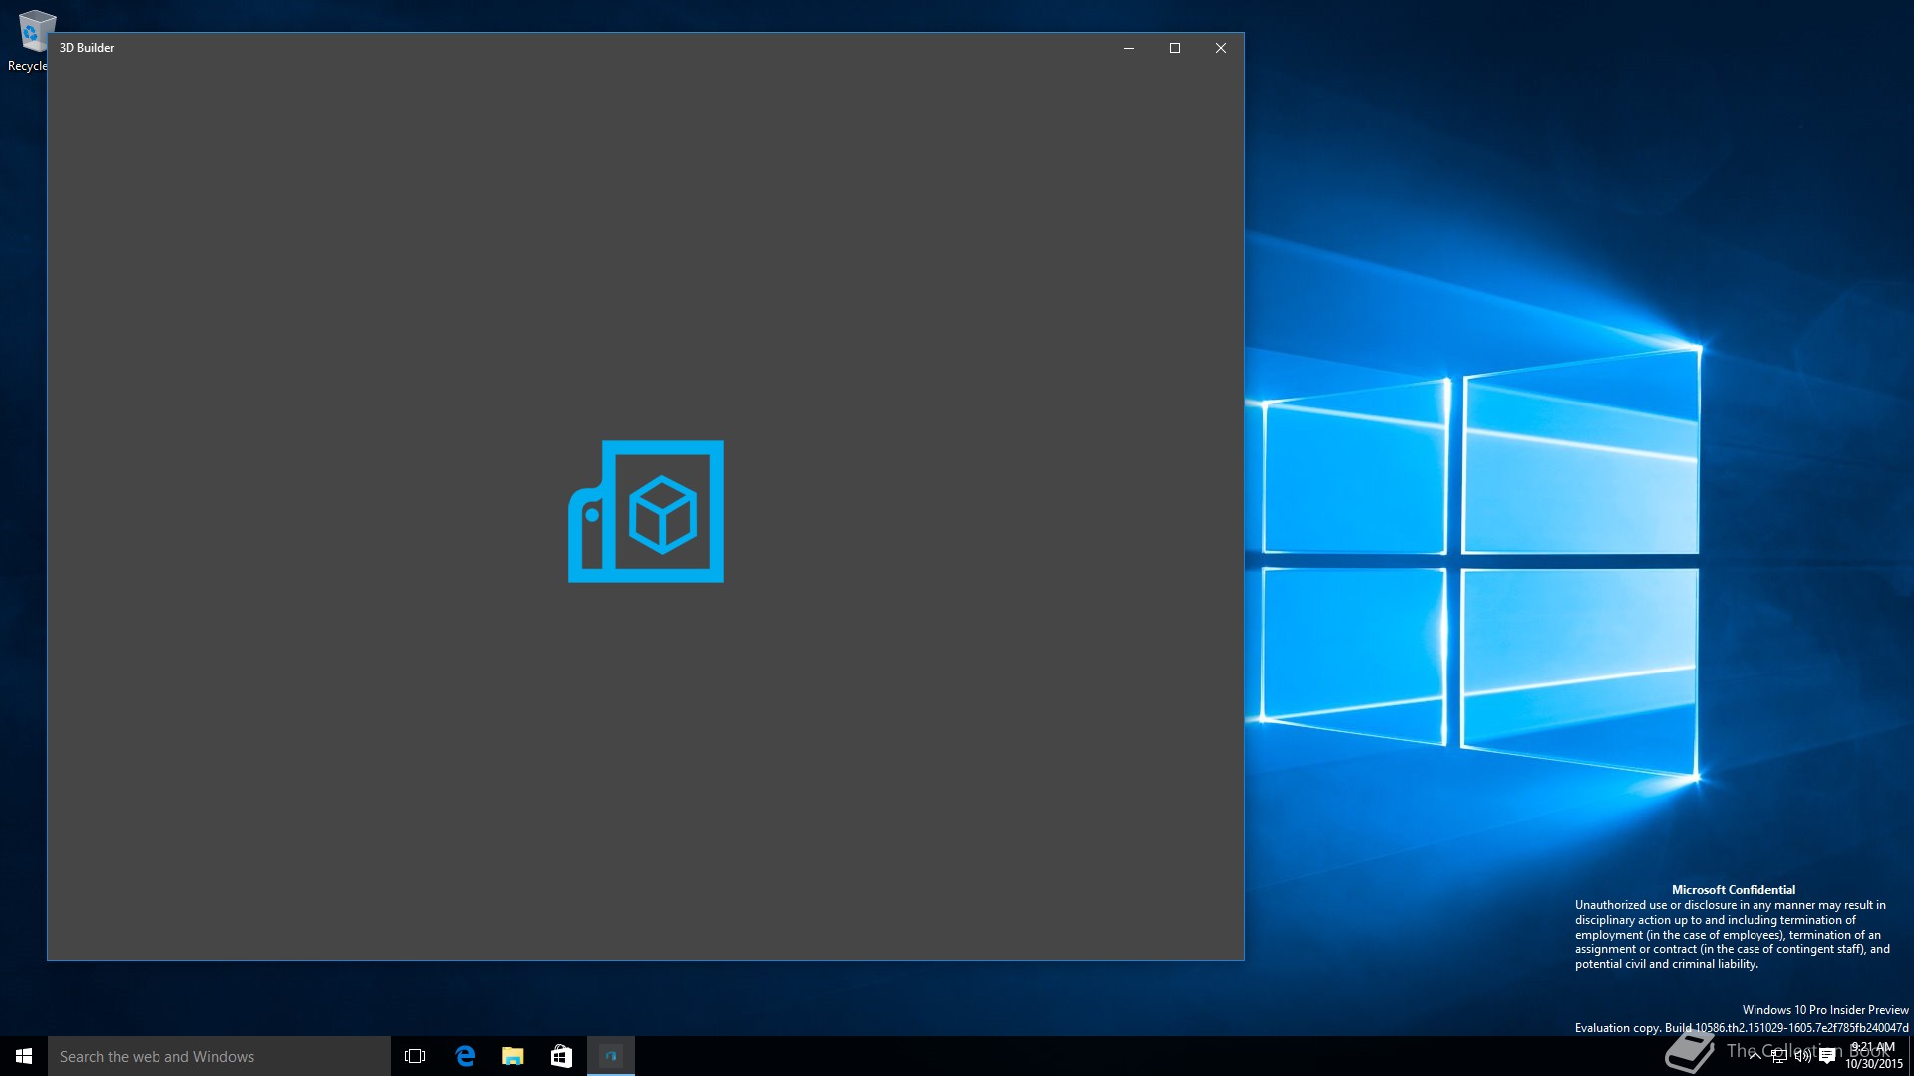Image resolution: width=1914 pixels, height=1076 pixels.
Task: Close the 3D Builder window
Action: [1221, 48]
